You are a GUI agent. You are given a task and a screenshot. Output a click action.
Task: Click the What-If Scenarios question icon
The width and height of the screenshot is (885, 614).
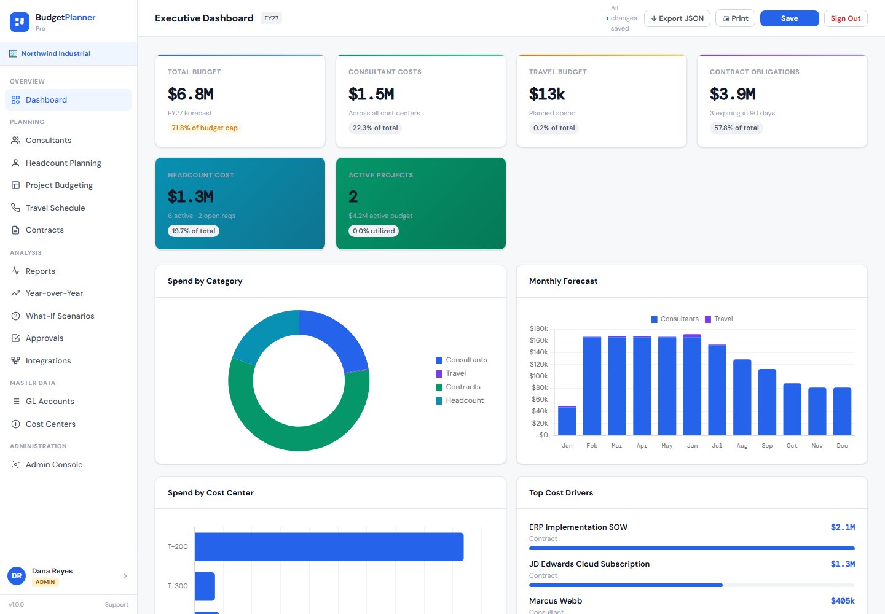(16, 316)
